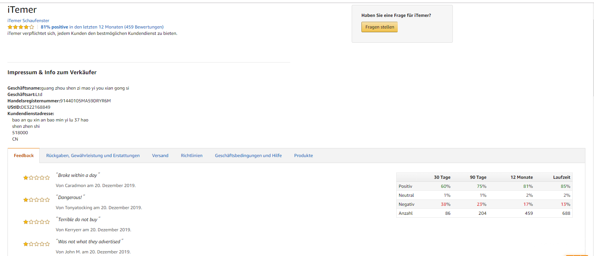Screen dimensions: 594x256
Task: Click the "81% positive" rating link
Action: 54,27
